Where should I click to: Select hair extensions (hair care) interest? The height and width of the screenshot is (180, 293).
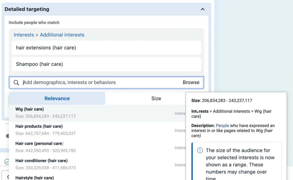pos(106,48)
